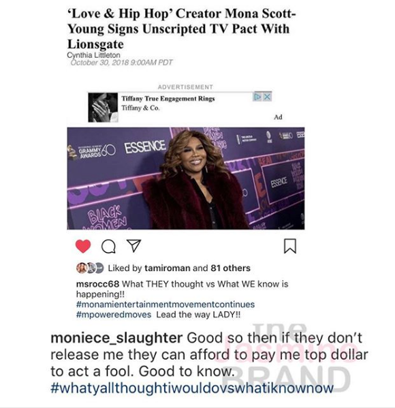Tap the red heart like icon

[83, 246]
